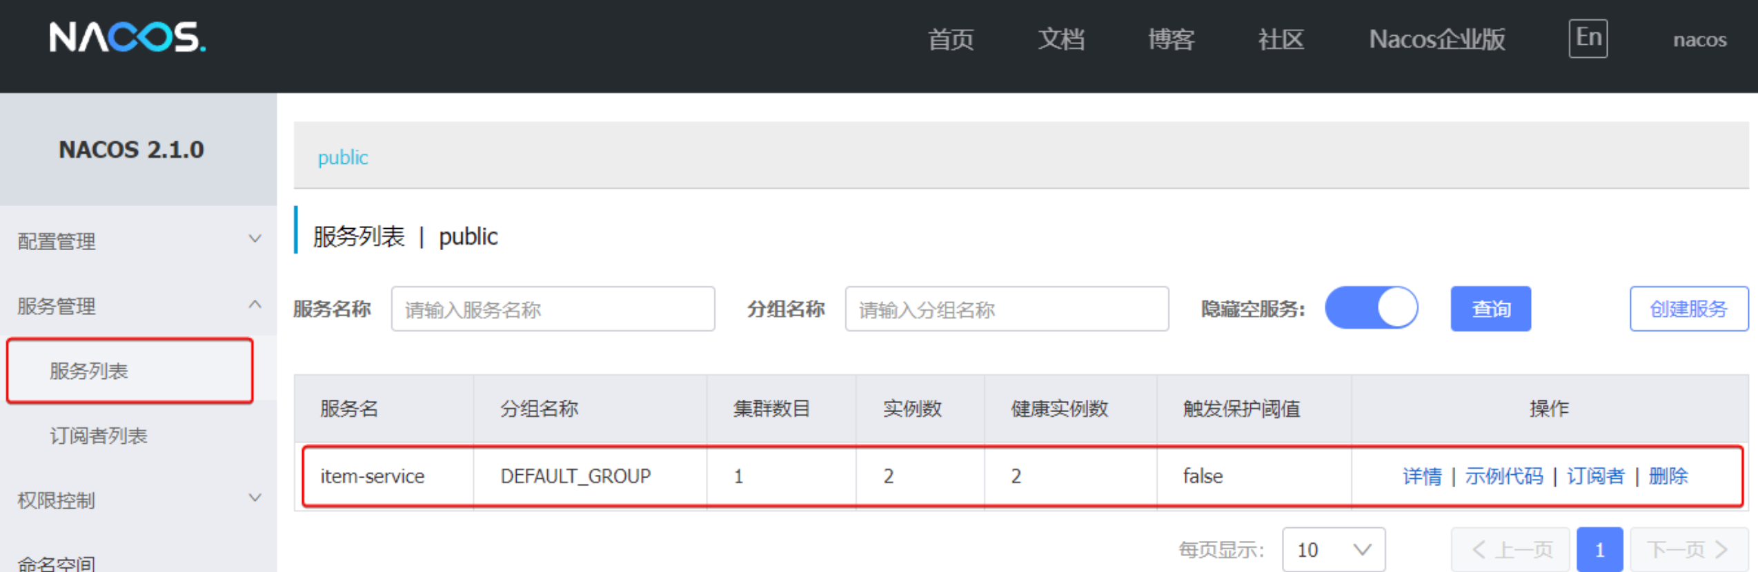Click the 创建服务 button
Screen dimensions: 1758x572
pyautogui.click(x=1688, y=309)
